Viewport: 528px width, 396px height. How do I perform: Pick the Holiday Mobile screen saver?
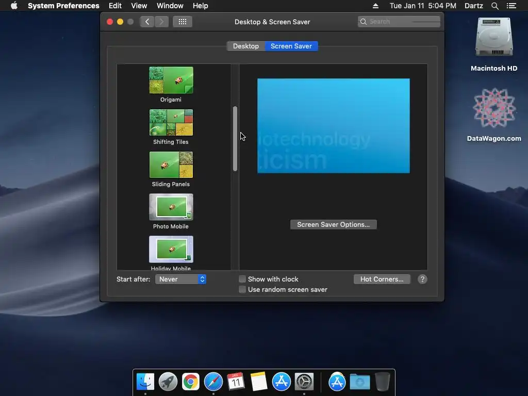(171, 249)
